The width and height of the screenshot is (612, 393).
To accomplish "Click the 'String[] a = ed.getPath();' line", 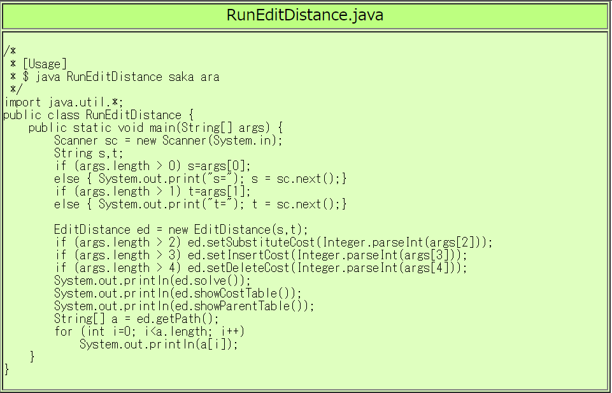I will coord(136,319).
